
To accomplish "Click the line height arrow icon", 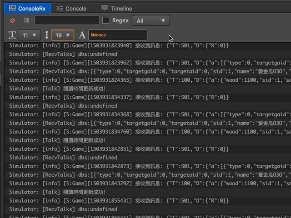I will (47, 35).
